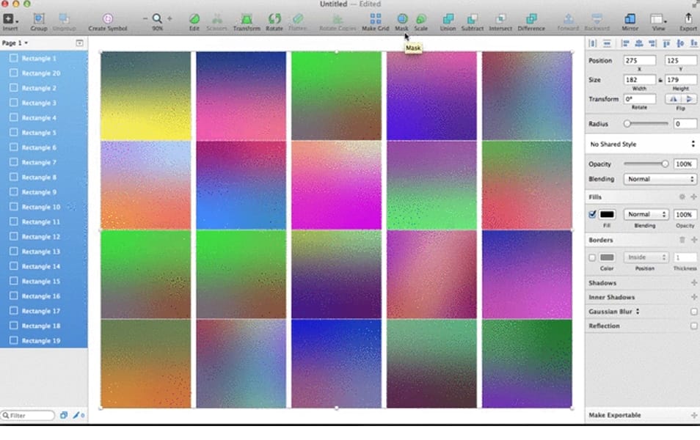Open the Blending mode dropdown
Image resolution: width=700 pixels, height=440 pixels.
[659, 179]
